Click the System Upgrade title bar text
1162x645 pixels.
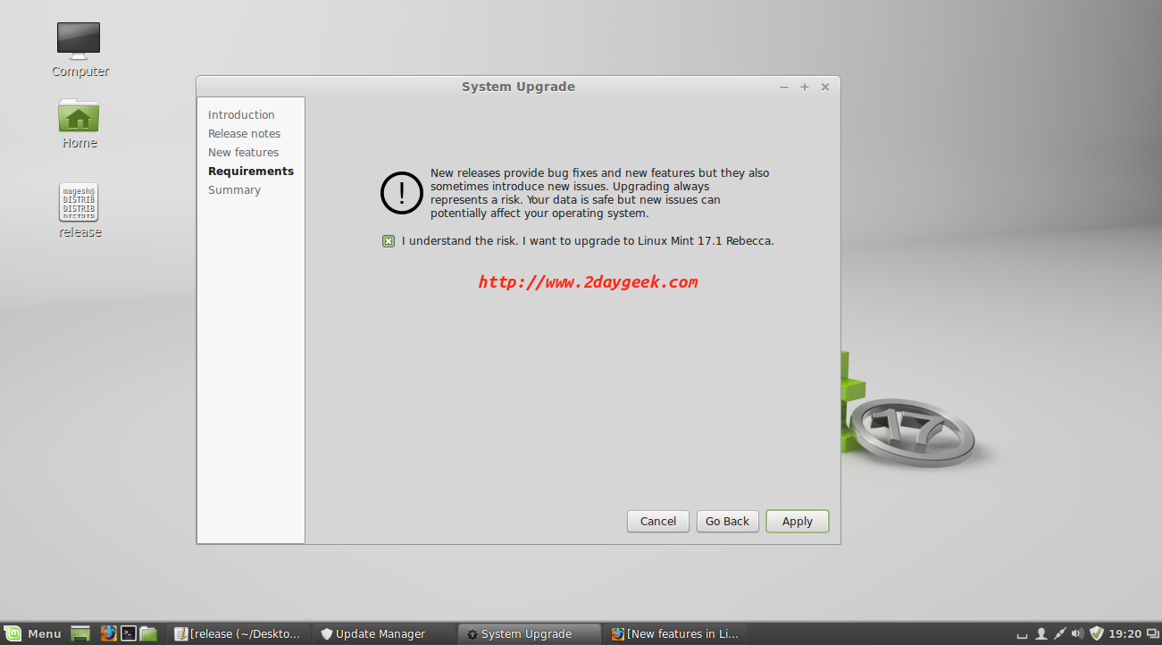tap(518, 87)
